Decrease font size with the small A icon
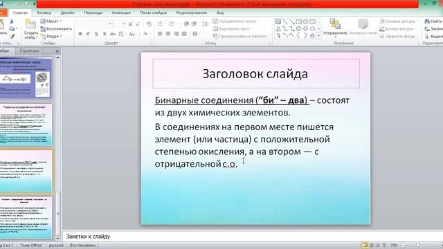Image resolution: width=443 pixels, height=249 pixels. click(138, 24)
